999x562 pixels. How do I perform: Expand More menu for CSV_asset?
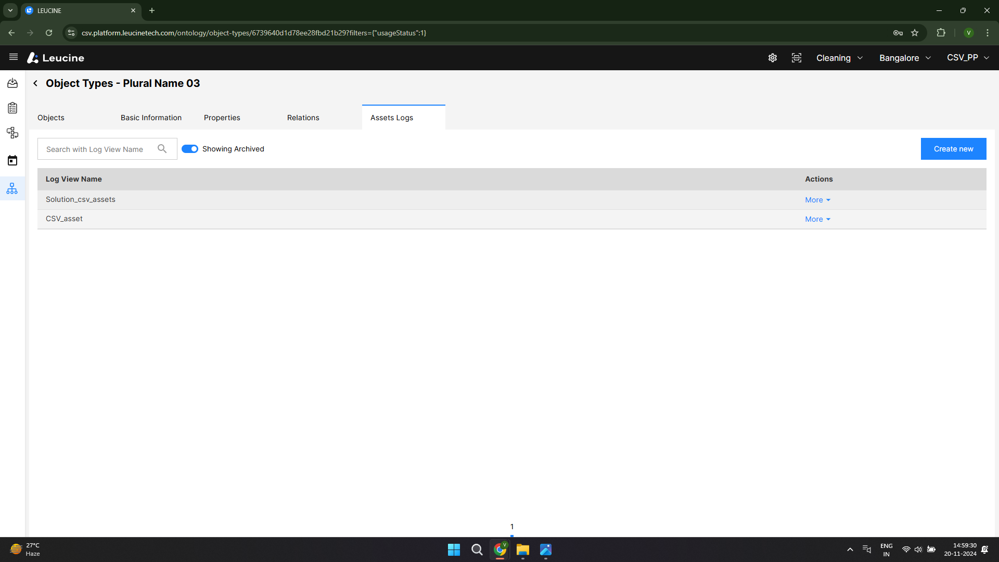click(817, 219)
